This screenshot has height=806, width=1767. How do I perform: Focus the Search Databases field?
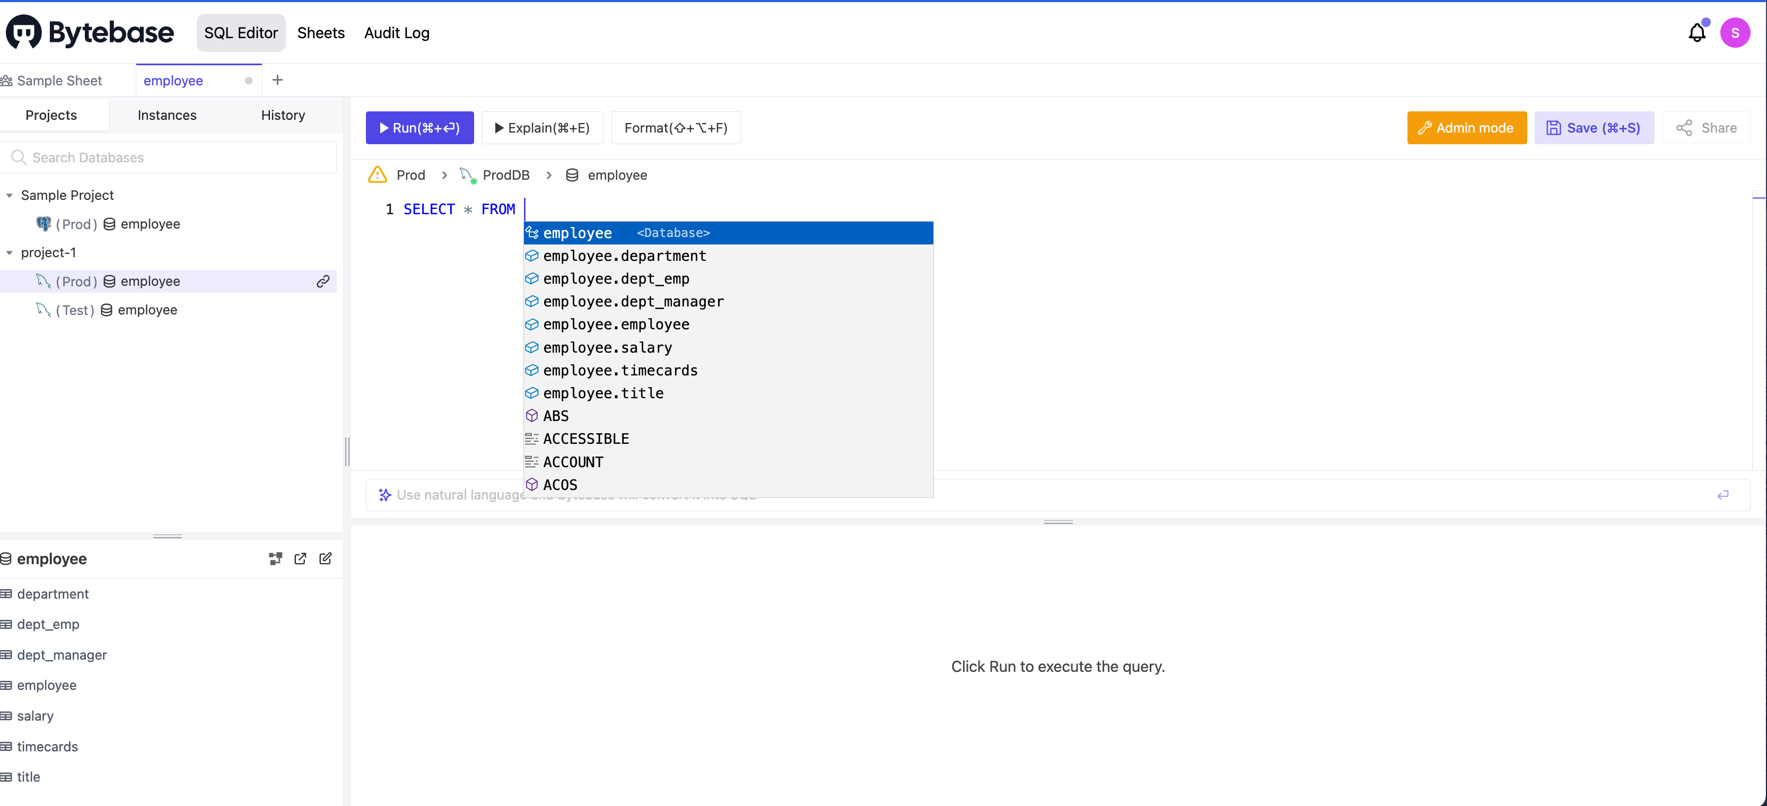[x=171, y=158]
